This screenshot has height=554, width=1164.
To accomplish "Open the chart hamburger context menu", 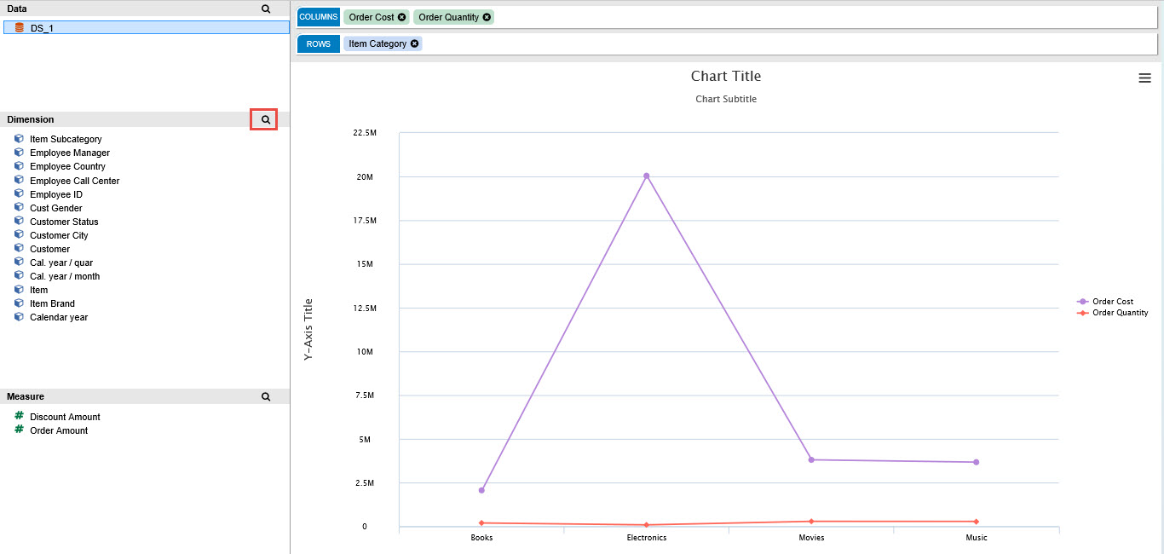I will tap(1144, 78).
